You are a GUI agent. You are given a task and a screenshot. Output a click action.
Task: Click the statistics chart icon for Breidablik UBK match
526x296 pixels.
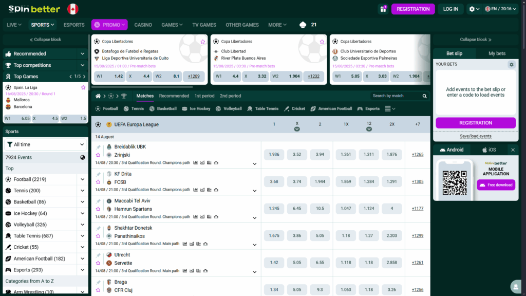tap(195, 162)
